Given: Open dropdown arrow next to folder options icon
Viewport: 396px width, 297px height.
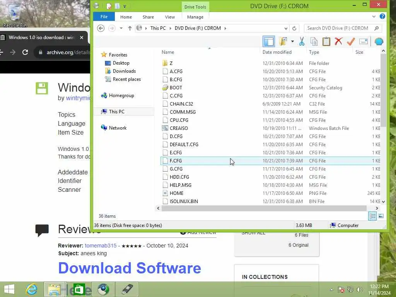Looking at the screenshot, I should coord(292,41).
